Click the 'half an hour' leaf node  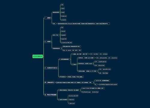[72, 103]
